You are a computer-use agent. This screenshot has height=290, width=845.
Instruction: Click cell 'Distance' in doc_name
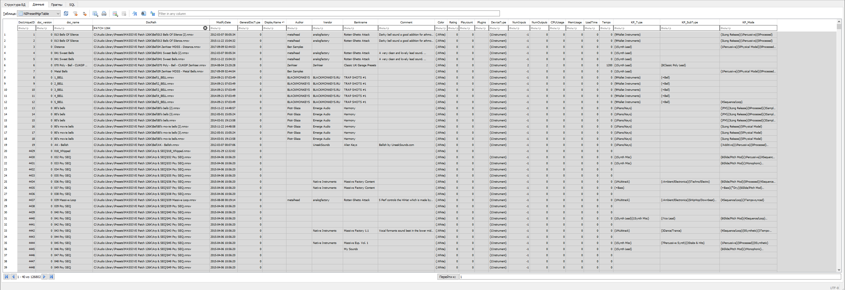pos(73,47)
